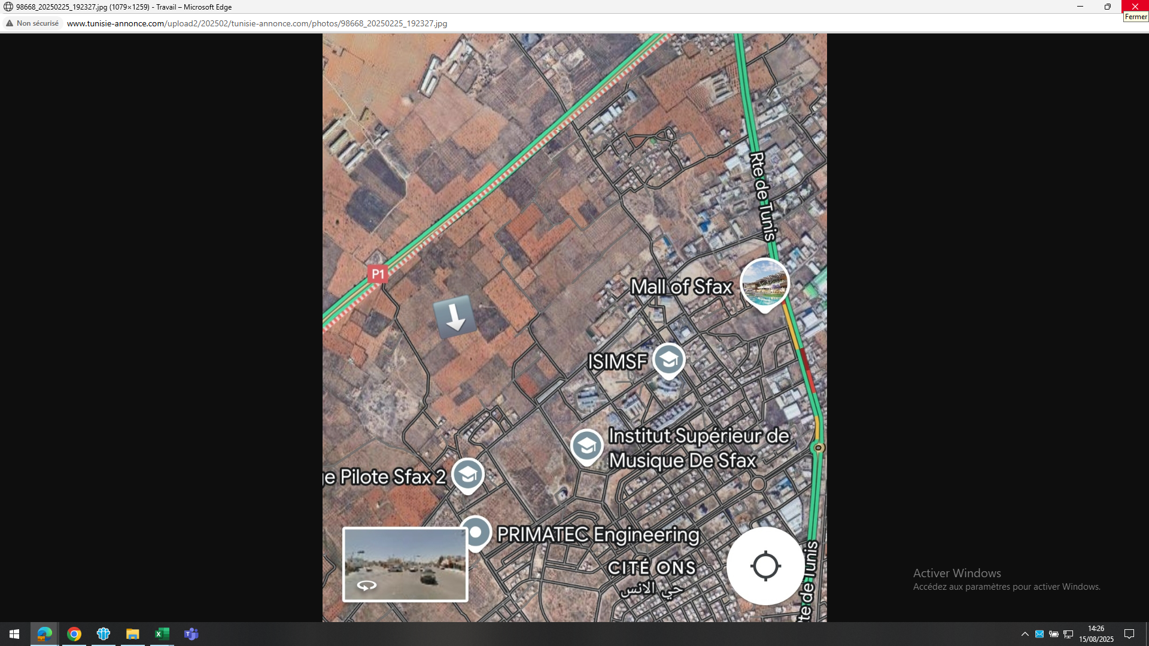
Task: Click the white down arrow marker
Action: tap(455, 316)
